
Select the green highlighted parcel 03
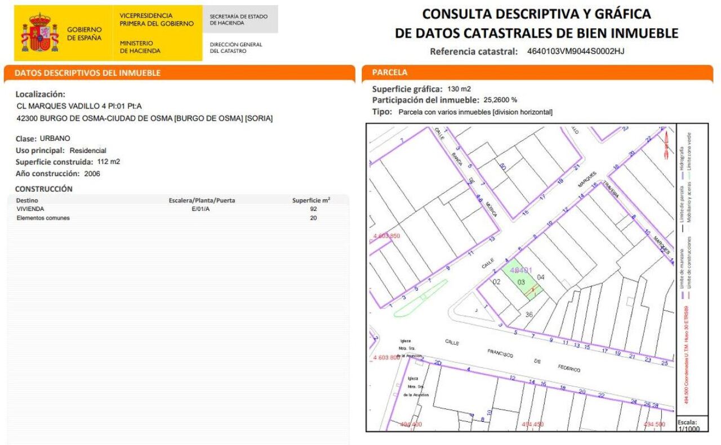pos(521,281)
